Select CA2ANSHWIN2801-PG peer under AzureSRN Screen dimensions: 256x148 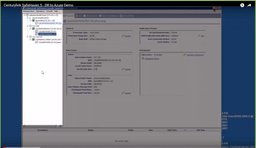50,23
